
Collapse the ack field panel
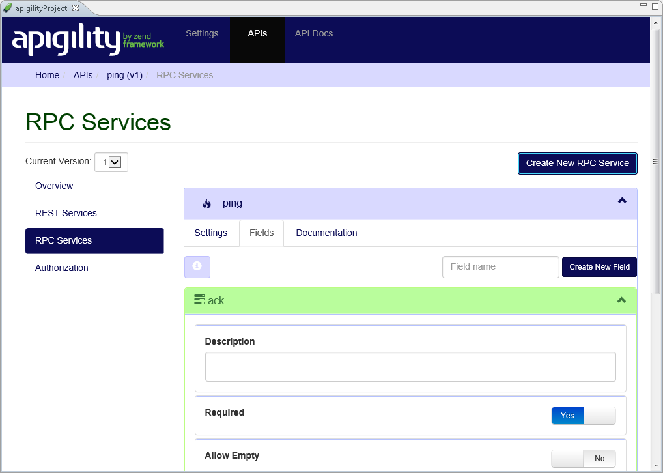[x=621, y=300]
